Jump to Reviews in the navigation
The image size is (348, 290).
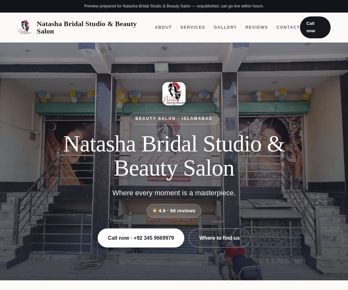256,27
